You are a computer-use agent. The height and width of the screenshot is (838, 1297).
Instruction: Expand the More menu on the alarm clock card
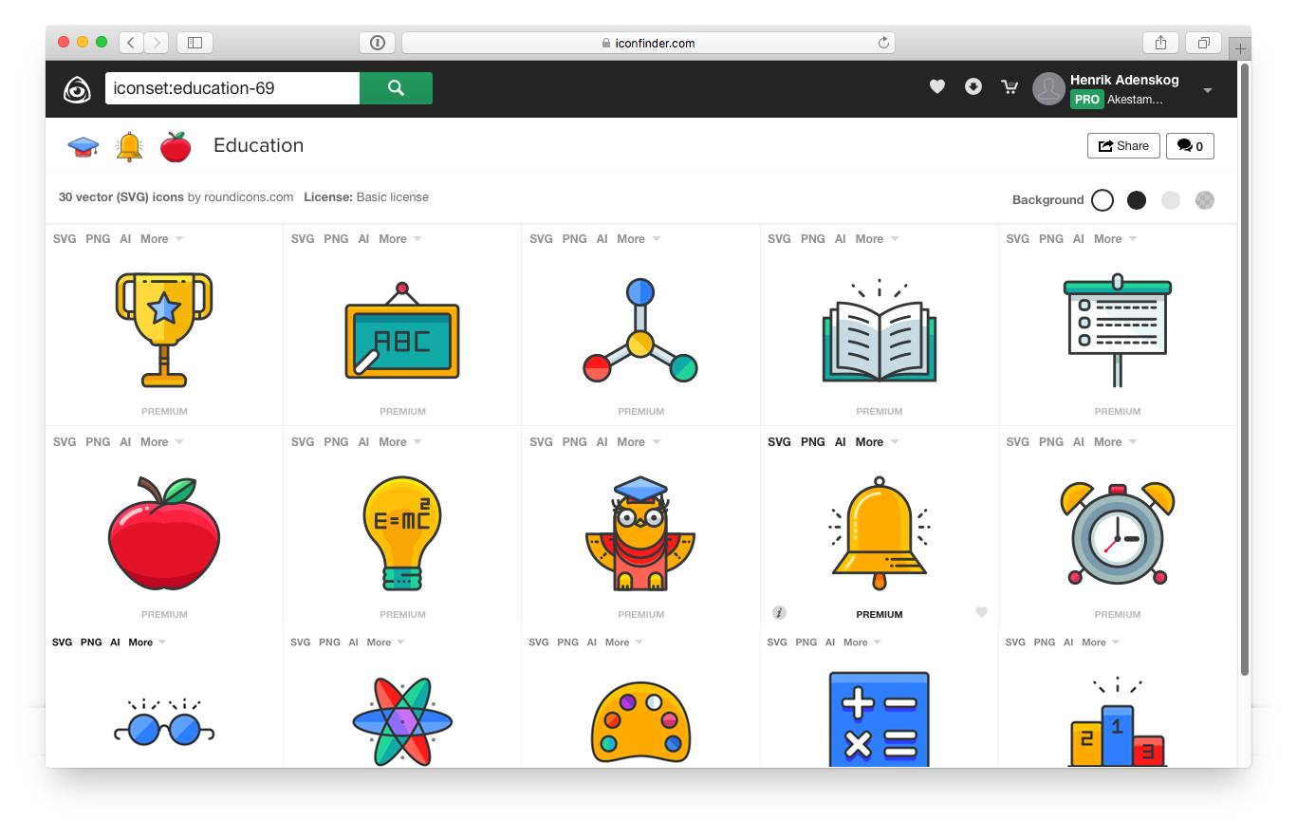coord(1115,442)
